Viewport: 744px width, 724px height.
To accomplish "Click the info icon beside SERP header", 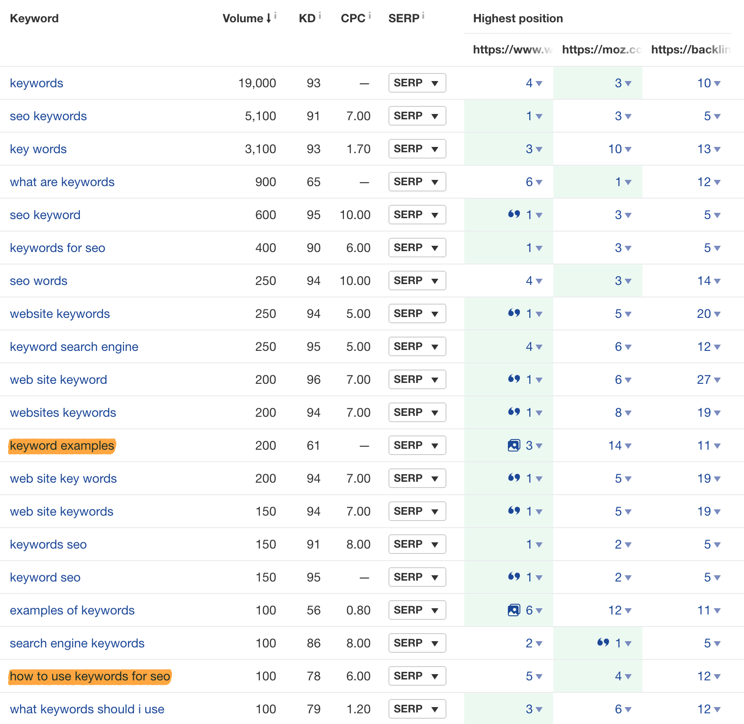I will pos(423,16).
